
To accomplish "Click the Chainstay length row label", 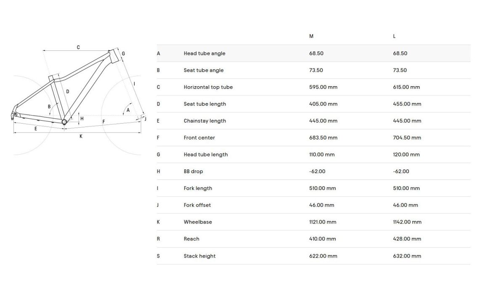I will (205, 121).
